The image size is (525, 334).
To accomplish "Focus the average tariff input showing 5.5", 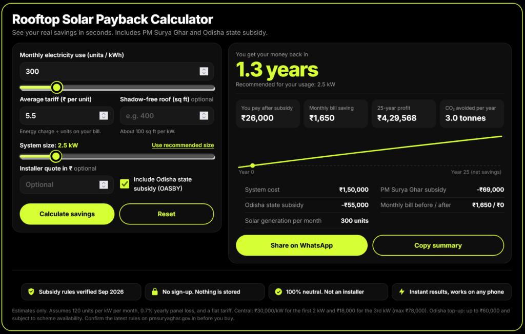I will [x=67, y=115].
